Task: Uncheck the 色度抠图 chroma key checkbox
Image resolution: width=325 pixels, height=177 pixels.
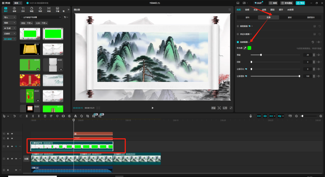Action: click(x=238, y=42)
